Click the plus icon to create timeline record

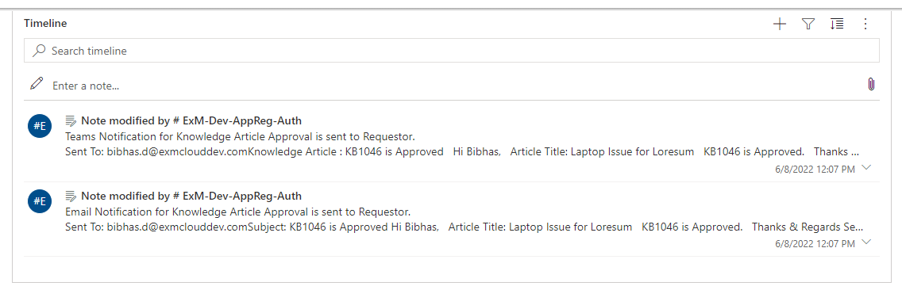pyautogui.click(x=780, y=24)
